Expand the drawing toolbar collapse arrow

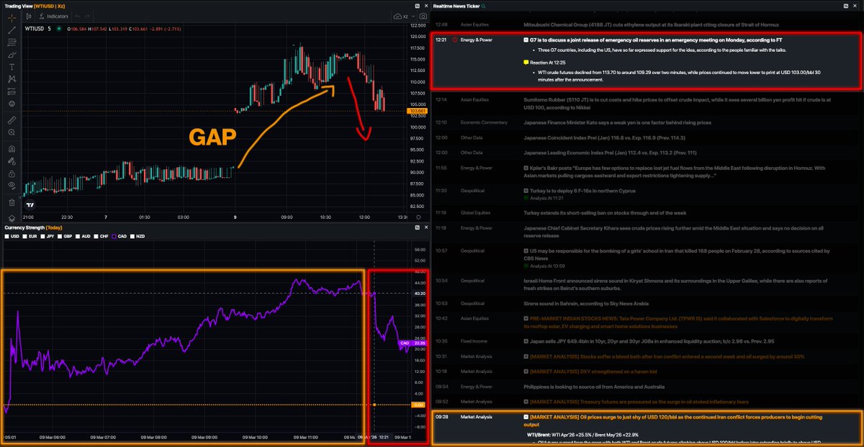[x=20, y=197]
